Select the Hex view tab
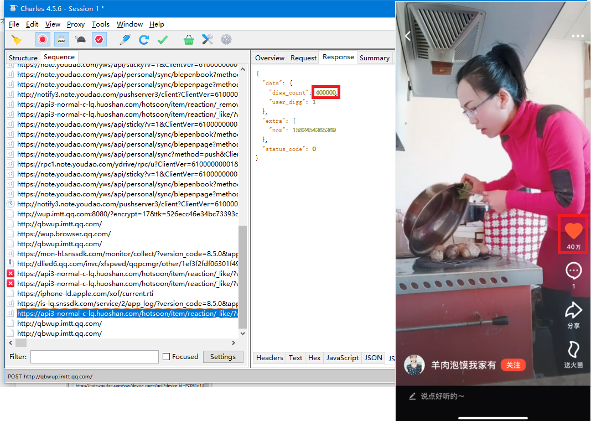Screen dimensions: 591x421 [x=314, y=358]
